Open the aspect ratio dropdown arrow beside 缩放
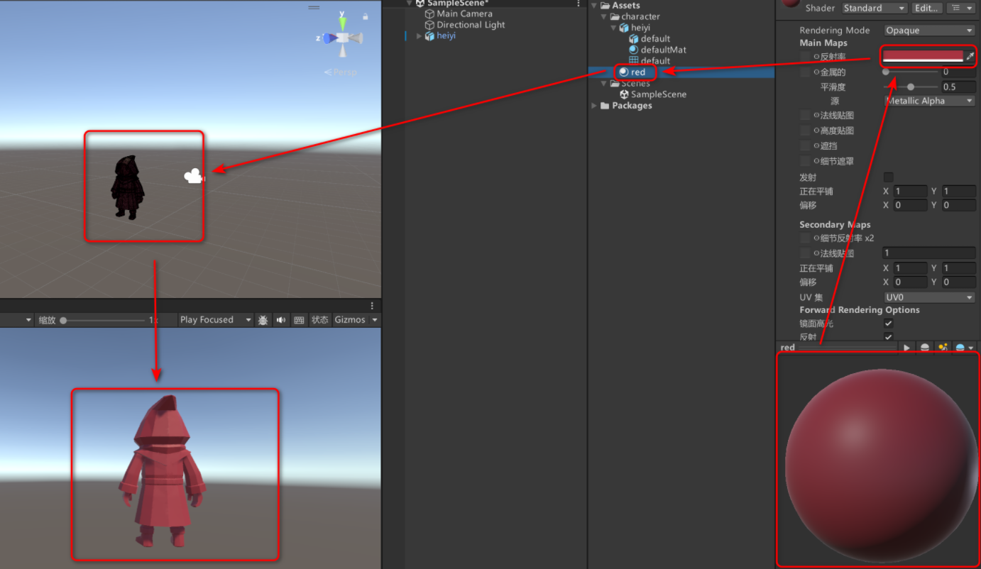981x569 pixels. point(29,321)
